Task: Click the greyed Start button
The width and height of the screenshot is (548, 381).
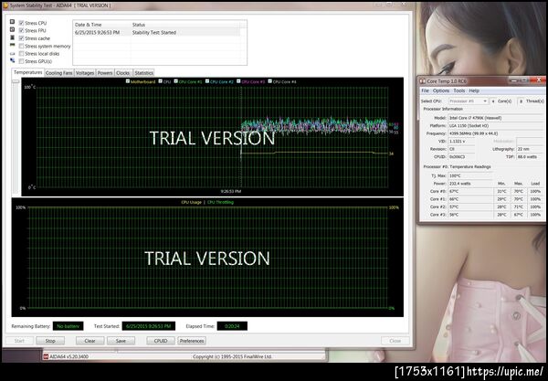Action: (x=19, y=341)
